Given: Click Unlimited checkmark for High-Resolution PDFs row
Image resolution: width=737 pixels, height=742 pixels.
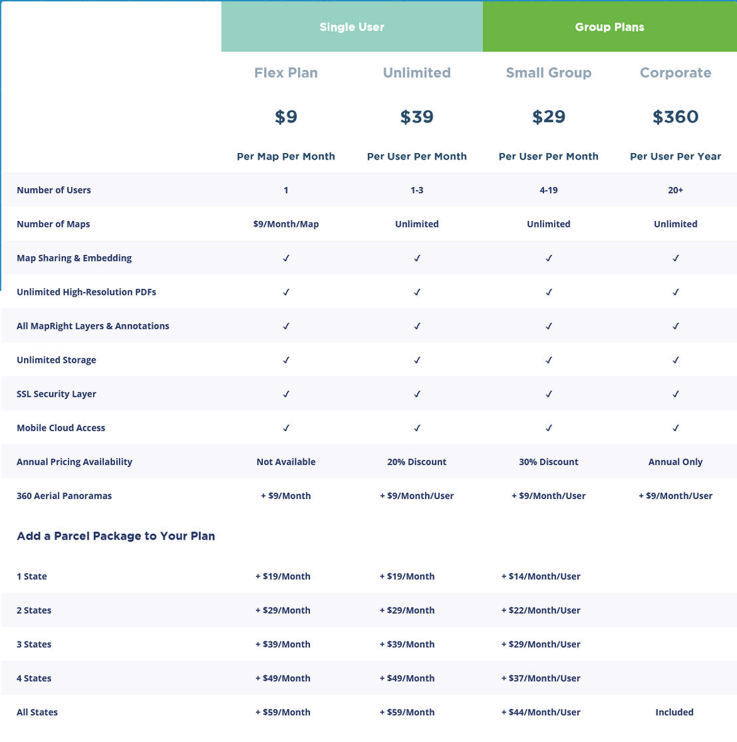Looking at the screenshot, I should (x=417, y=292).
